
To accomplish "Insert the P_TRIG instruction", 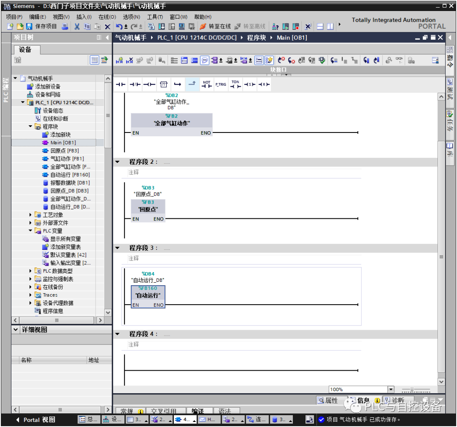I will (221, 85).
